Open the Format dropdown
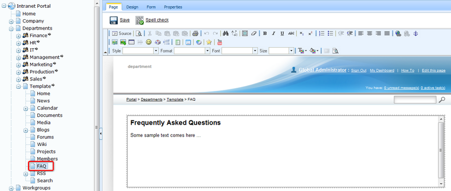451x191 pixels. [192, 51]
